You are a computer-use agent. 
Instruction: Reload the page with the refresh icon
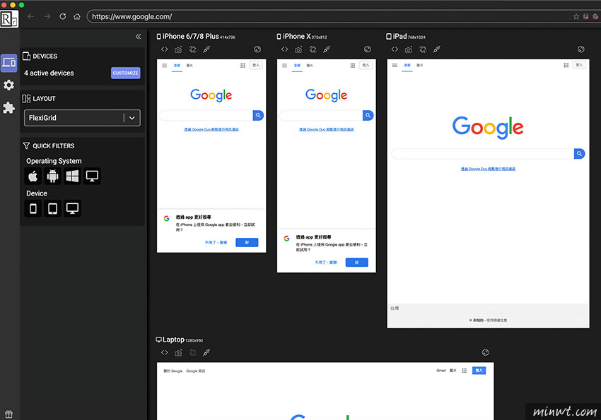tap(62, 16)
